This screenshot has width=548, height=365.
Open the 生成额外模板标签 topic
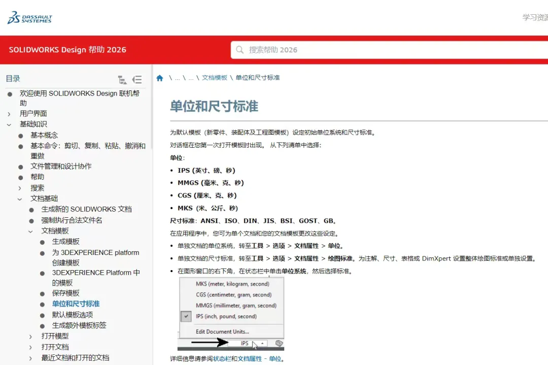point(79,325)
